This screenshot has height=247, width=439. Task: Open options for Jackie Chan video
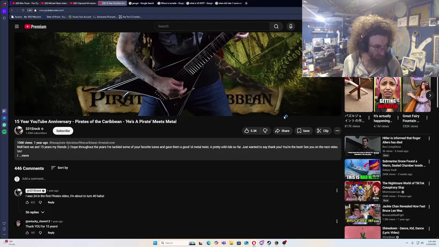(429, 207)
